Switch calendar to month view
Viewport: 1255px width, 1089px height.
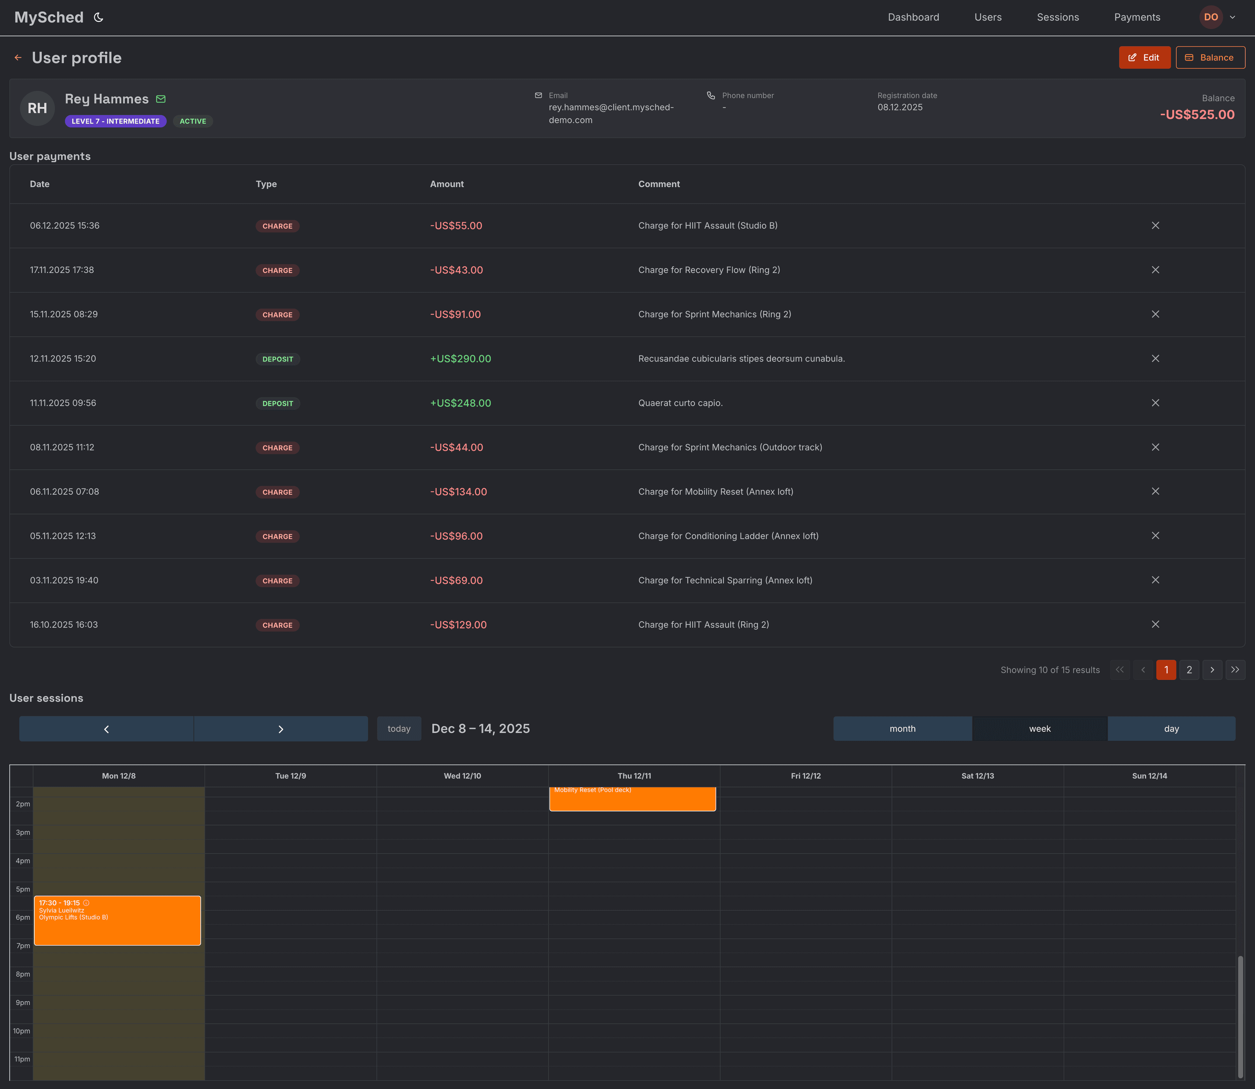pyautogui.click(x=902, y=728)
